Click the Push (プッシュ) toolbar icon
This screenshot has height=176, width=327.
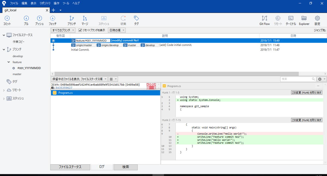tap(39, 18)
